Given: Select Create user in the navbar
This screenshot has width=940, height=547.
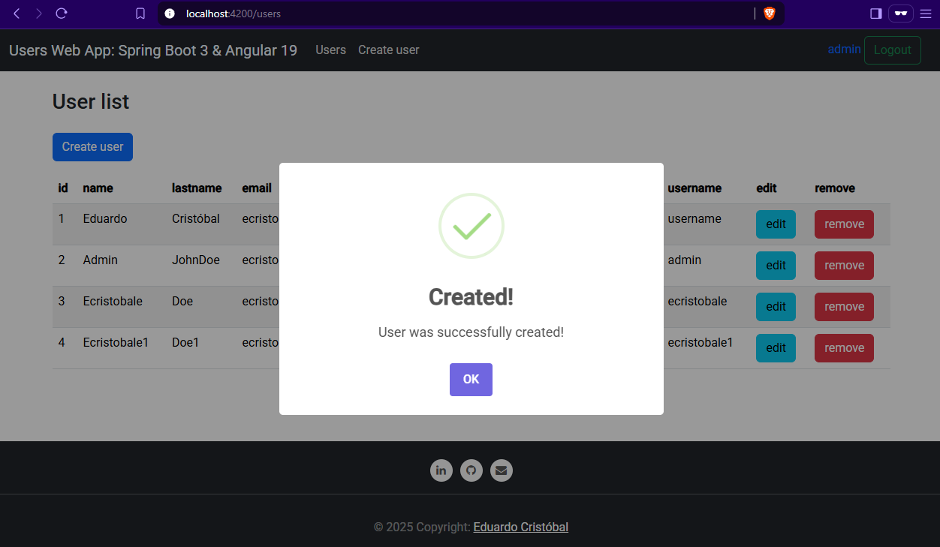Looking at the screenshot, I should pyautogui.click(x=388, y=50).
